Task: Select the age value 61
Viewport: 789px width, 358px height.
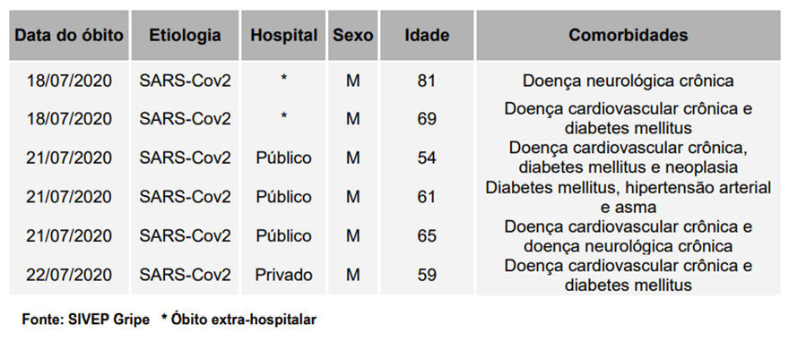Action: [x=427, y=197]
